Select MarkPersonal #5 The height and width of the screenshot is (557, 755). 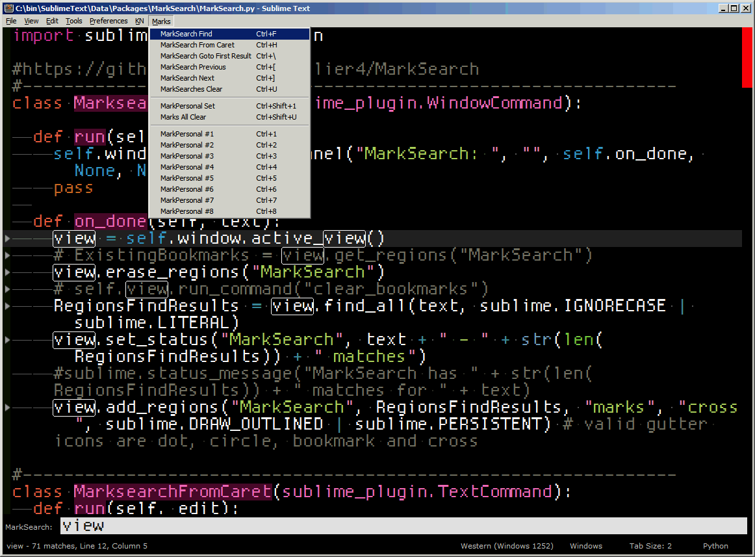click(229, 178)
